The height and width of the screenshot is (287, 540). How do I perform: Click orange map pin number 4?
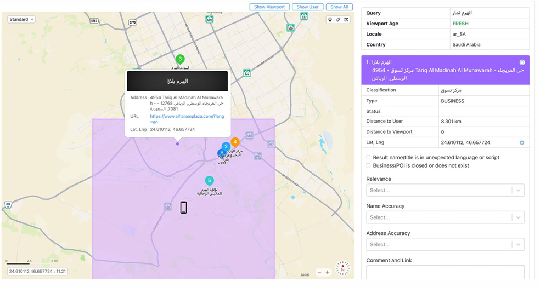(235, 142)
